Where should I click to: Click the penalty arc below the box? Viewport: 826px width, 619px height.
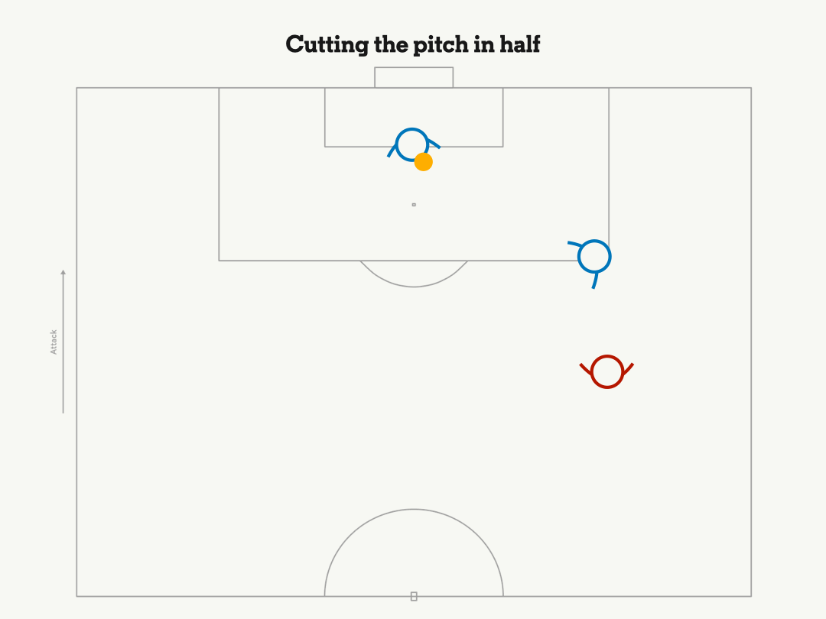[x=414, y=275]
